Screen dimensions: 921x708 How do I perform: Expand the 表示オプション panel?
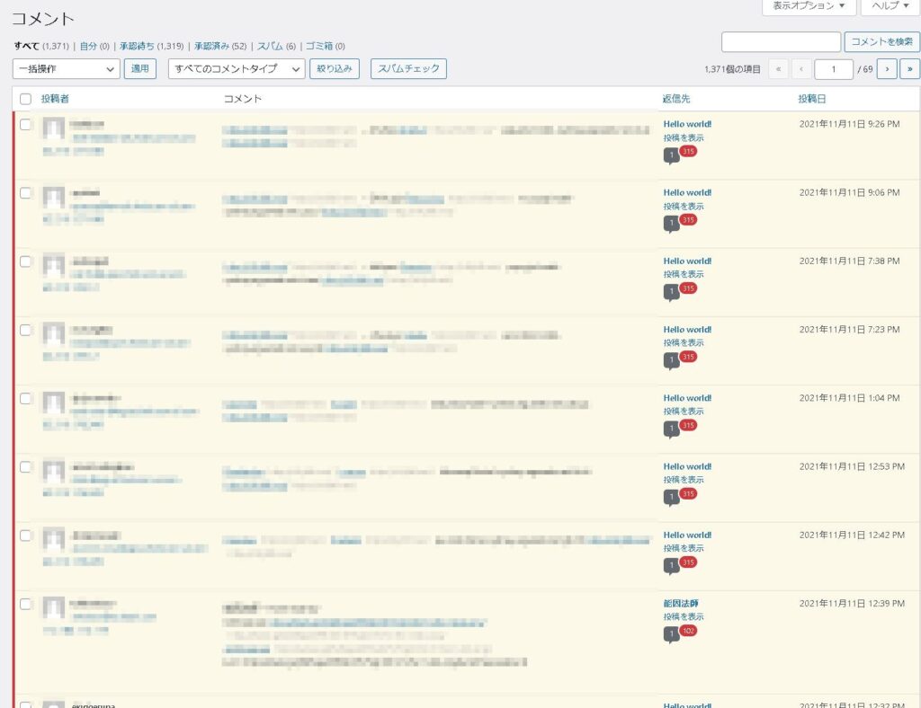click(x=809, y=8)
